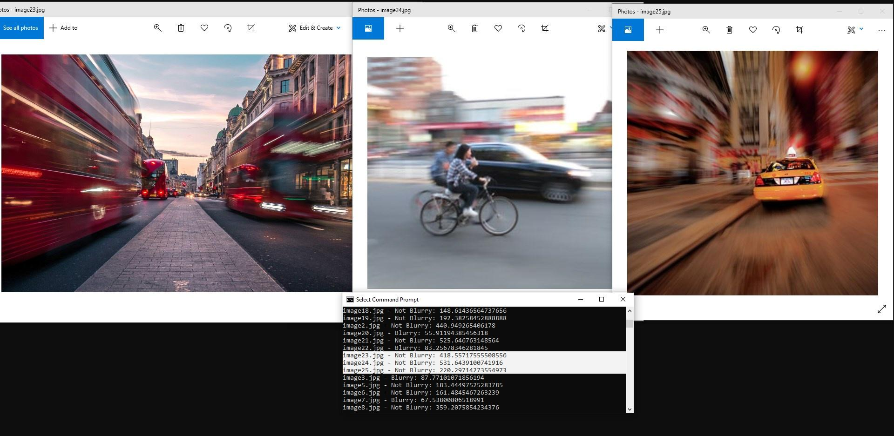Viewport: 894px width, 436px height.
Task: Click the Add to plus icon for image25.jpg
Action: (660, 30)
